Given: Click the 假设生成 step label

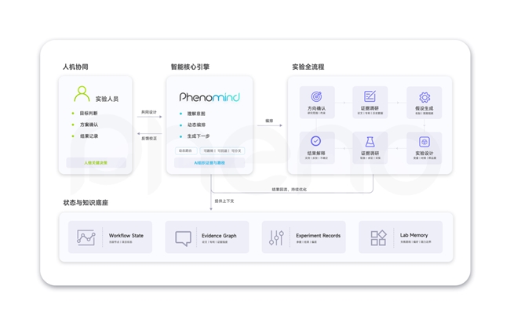Looking at the screenshot, I should tap(424, 108).
